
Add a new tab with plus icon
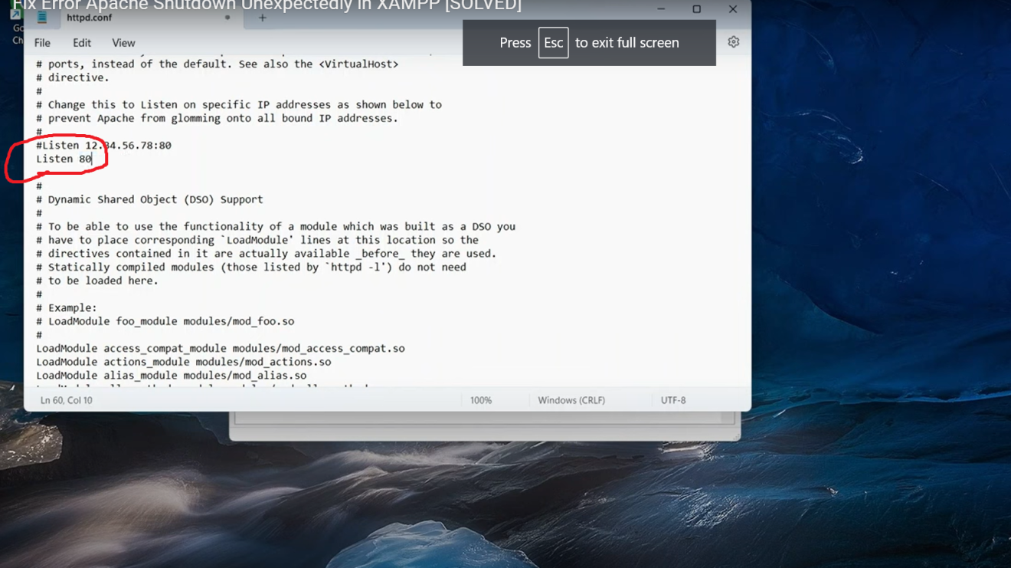pyautogui.click(x=262, y=18)
